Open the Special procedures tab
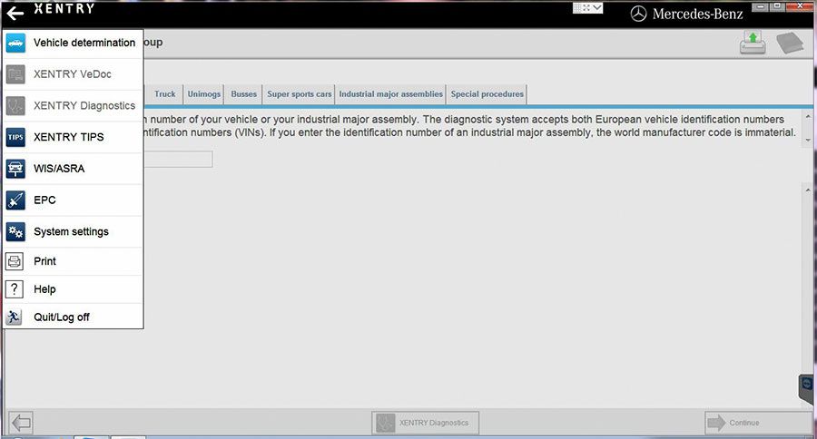 coord(487,94)
